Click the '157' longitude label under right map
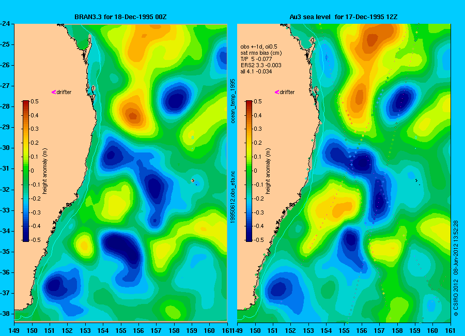 point(380,330)
